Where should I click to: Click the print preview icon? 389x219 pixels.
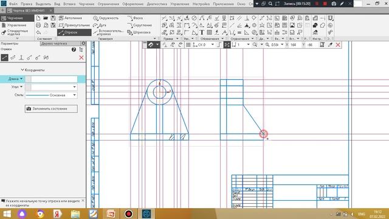[46, 26]
